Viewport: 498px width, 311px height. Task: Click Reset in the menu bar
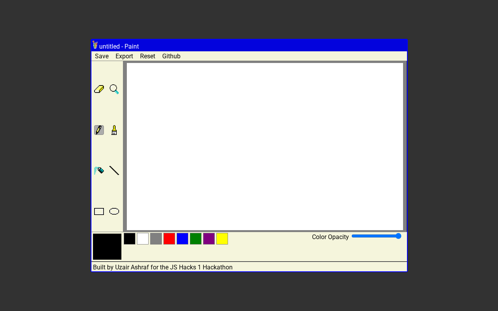click(x=147, y=56)
